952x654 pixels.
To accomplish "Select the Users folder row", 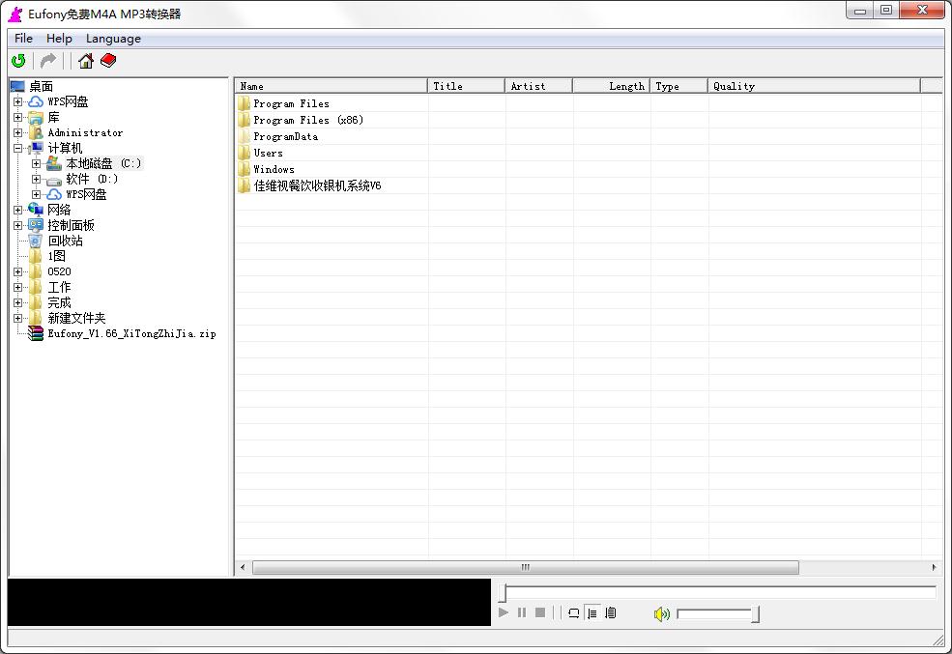I will coord(268,153).
